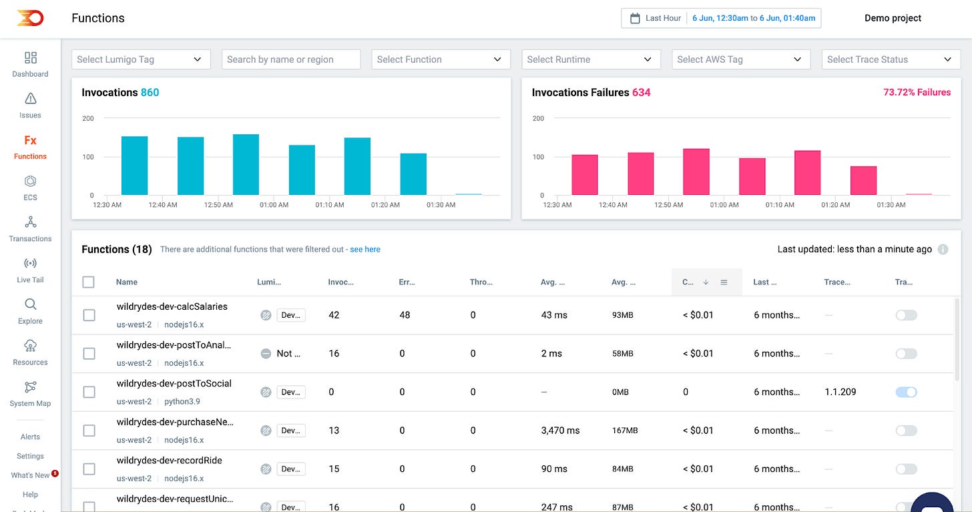Enable tracing toggle for postToAnal row

[x=906, y=354]
